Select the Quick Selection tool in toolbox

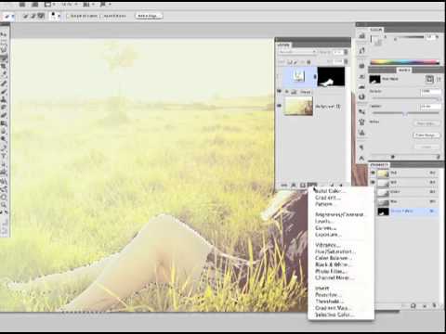4,58
